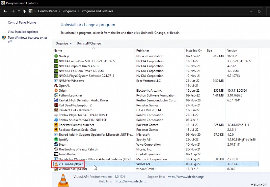Viewport: 270px width, 187px height.
Task: Click the Control Panel icon in address bar
Action: tap(31, 11)
